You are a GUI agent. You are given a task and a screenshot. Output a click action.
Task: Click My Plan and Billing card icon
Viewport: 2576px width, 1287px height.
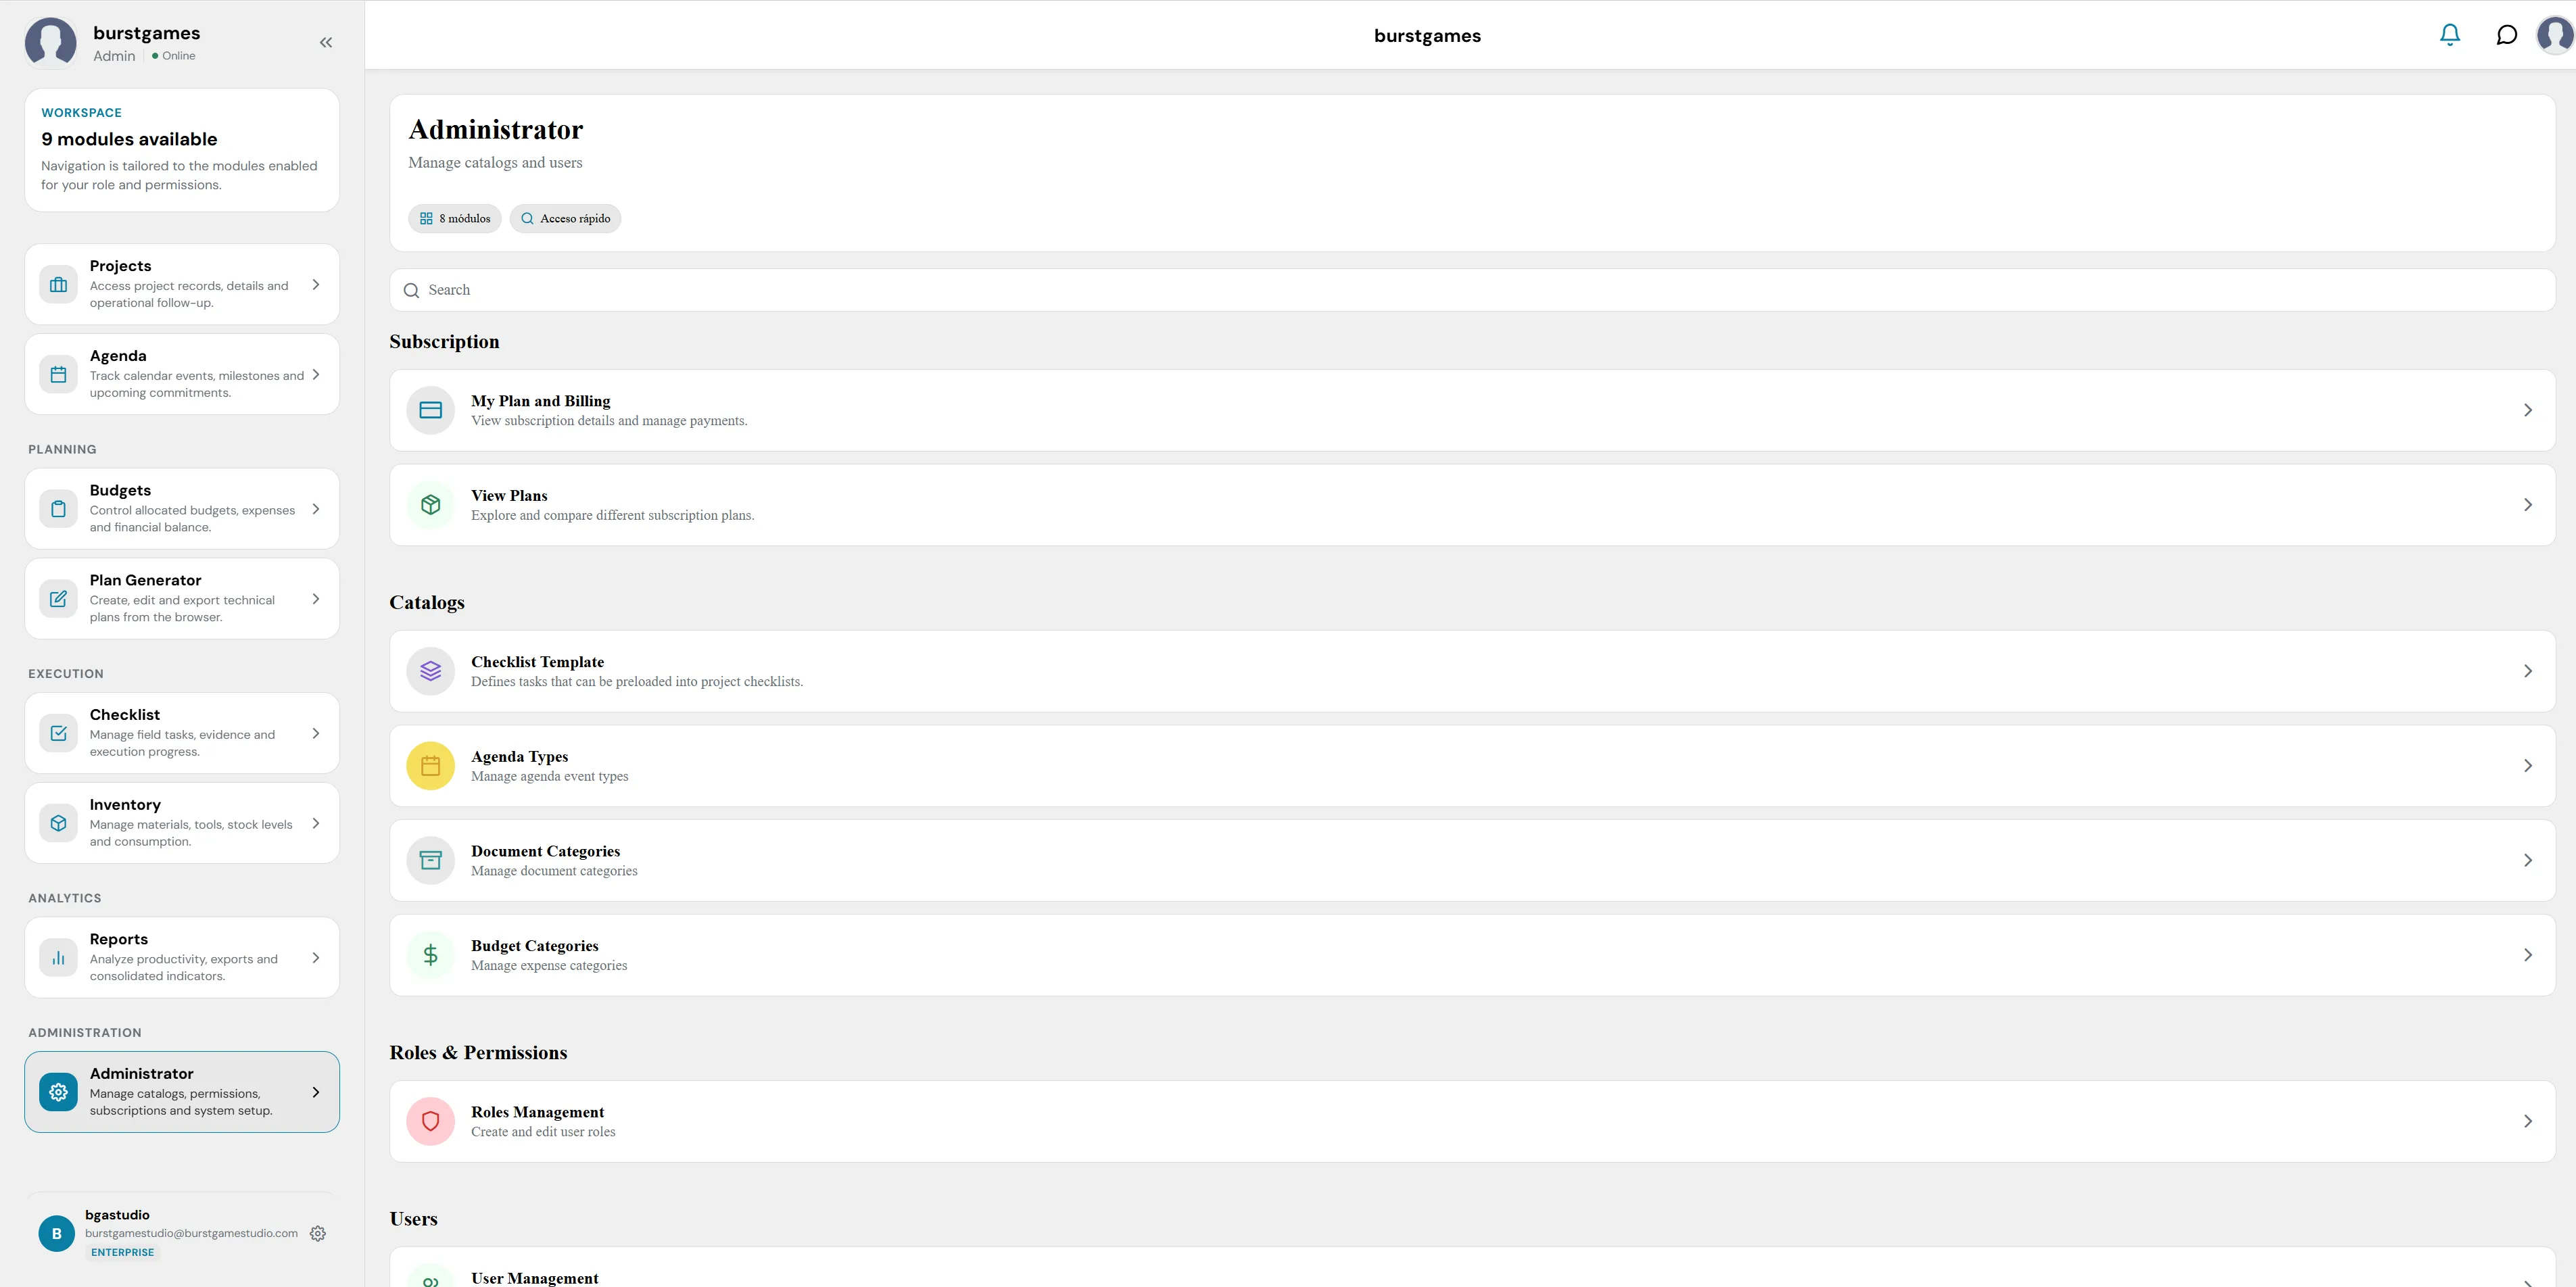click(x=430, y=410)
